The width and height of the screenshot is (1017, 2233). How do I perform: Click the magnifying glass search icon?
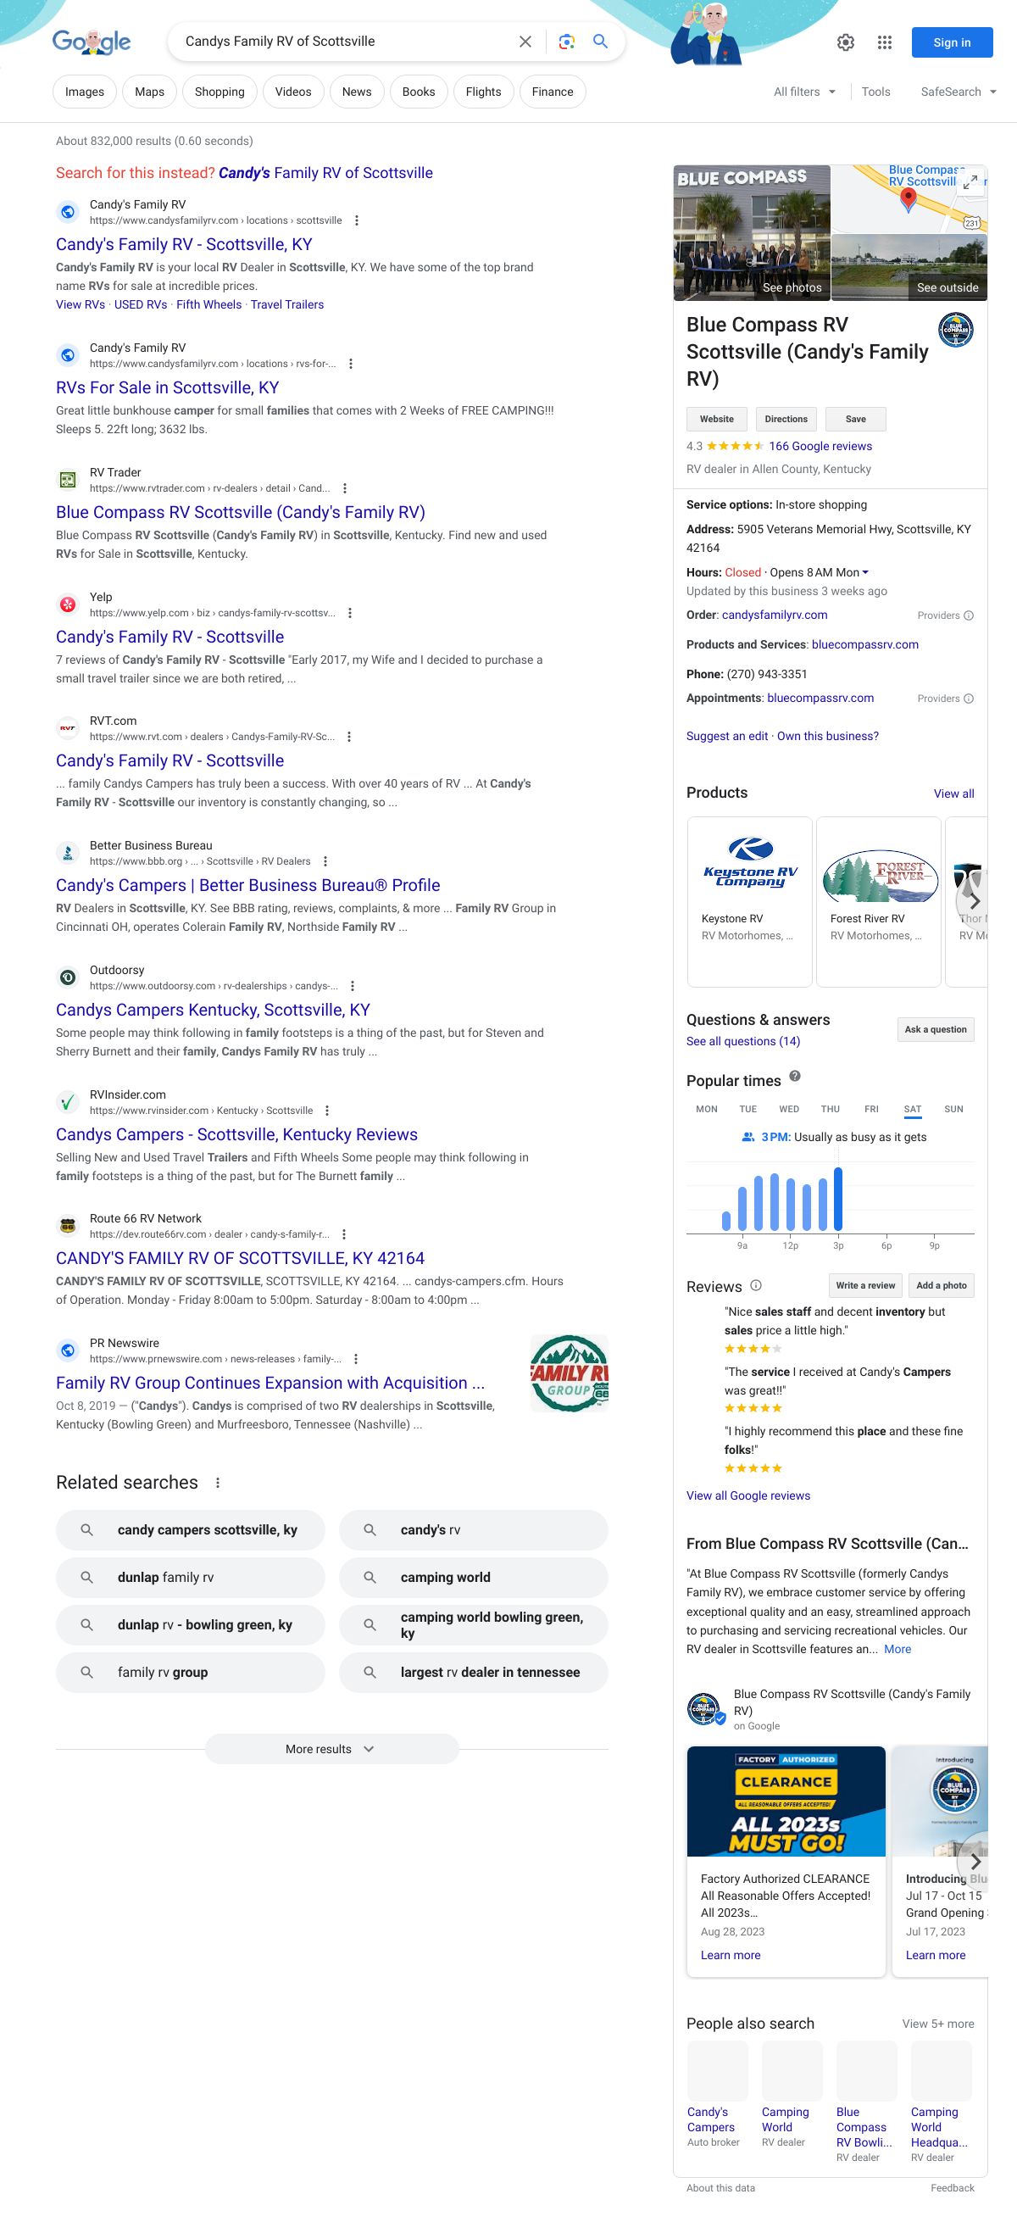click(x=600, y=42)
